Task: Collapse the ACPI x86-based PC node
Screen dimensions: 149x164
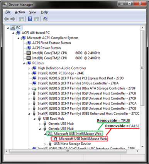Action: pyautogui.click(x=13, y=33)
